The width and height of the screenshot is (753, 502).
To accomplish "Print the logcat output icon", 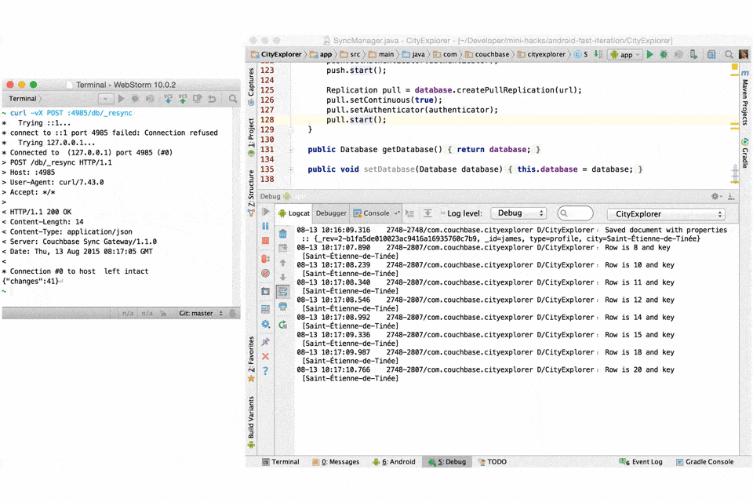I will [283, 306].
